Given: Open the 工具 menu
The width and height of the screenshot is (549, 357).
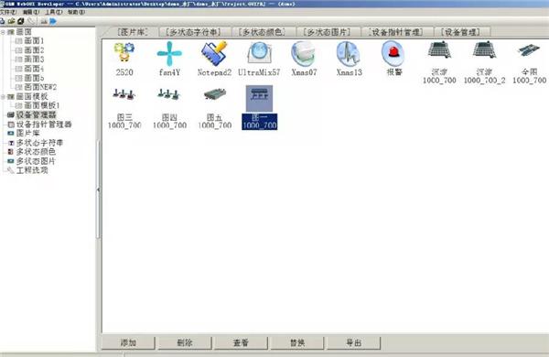Looking at the screenshot, I should 54,12.
